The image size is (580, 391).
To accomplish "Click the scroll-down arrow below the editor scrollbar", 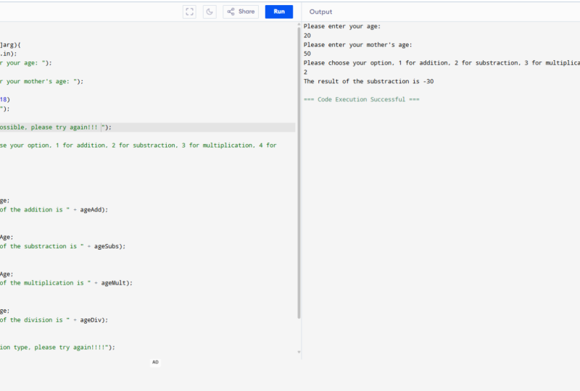I will click(299, 352).
